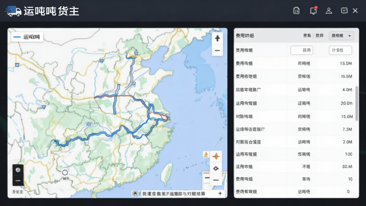366x206 pixels.
Task: Zoom in with the map's top-right plus button
Action: (217, 38)
